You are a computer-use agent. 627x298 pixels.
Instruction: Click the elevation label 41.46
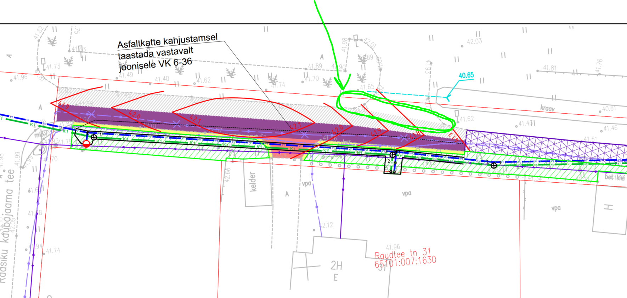click(610, 128)
